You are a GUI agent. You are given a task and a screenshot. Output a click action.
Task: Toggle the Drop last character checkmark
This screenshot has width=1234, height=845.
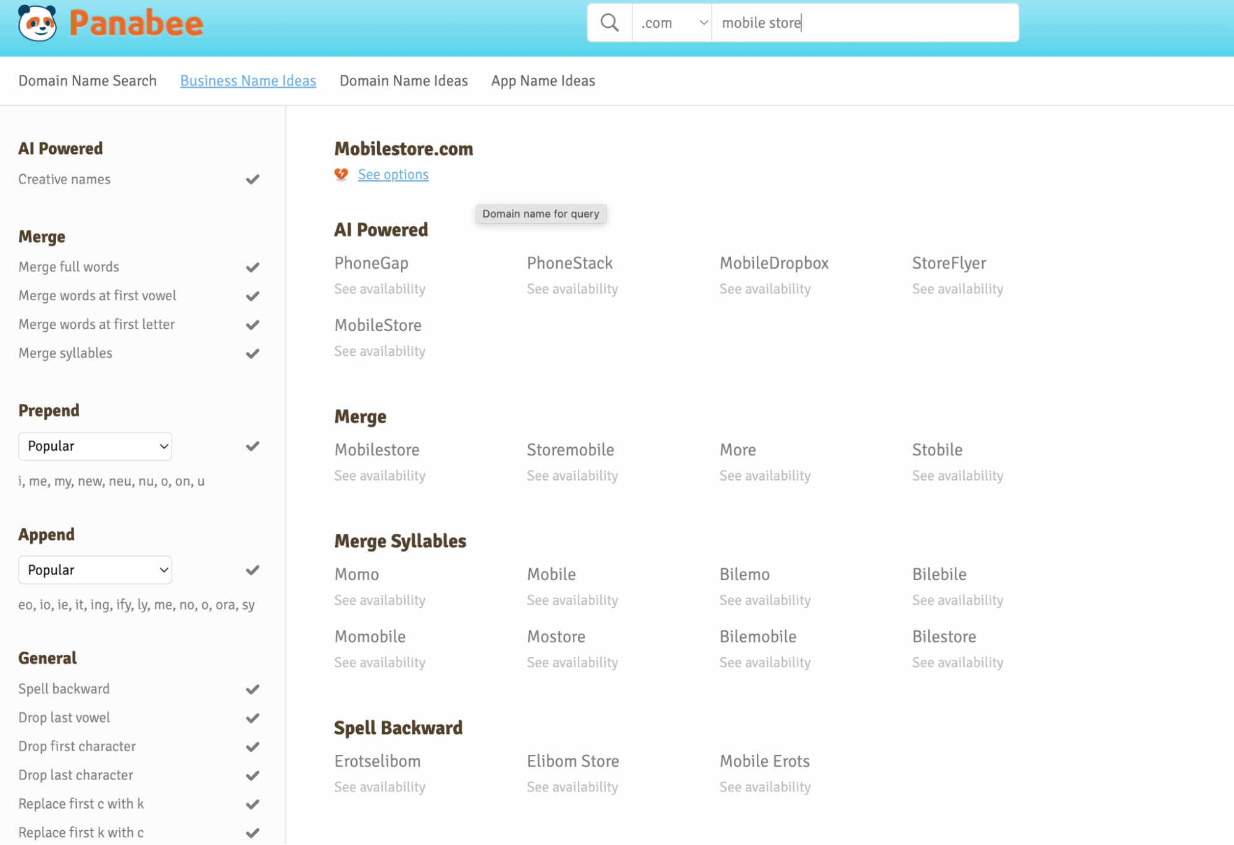point(252,775)
